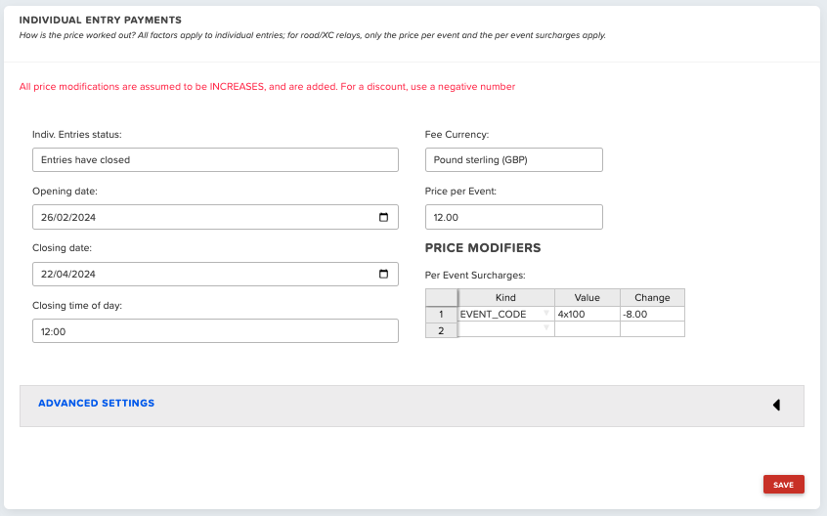Open the Kind dropdown arrow in row 1
Viewport: 827px width, 516px height.
[x=546, y=313]
